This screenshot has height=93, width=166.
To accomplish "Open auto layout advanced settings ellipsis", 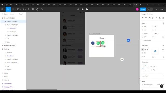I will (x=163, y=49).
